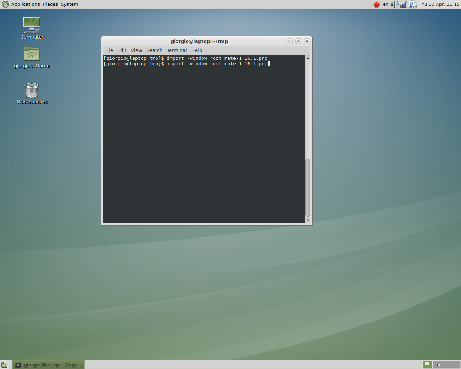
Task: Click the date and time clock
Action: pyautogui.click(x=439, y=4)
